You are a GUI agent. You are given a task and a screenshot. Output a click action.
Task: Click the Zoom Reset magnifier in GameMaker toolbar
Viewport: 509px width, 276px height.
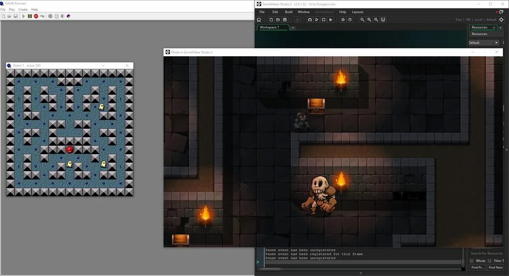(x=369, y=19)
